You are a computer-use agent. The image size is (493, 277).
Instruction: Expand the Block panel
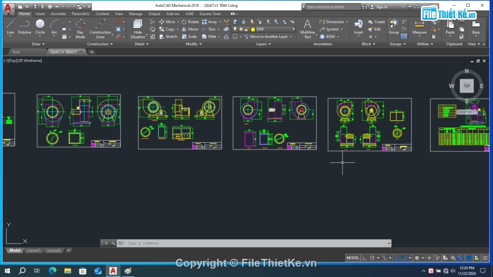coord(368,44)
